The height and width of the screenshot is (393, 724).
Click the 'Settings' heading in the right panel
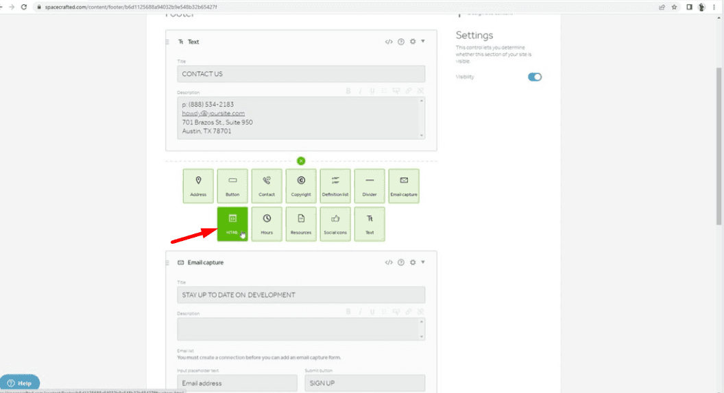[474, 35]
